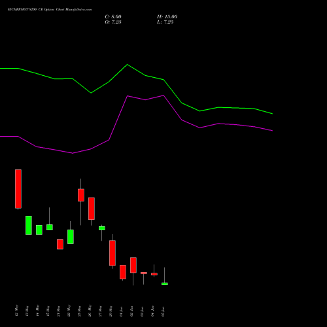The image size is (327, 327).
Task: Select the '03 Jun' date axis label
Action: click(x=143, y=311)
